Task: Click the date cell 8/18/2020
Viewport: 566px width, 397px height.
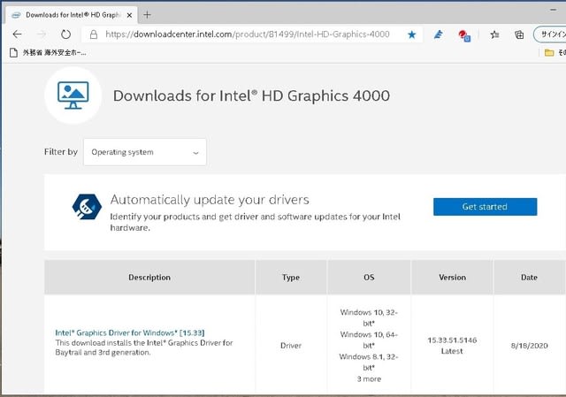Action: pyautogui.click(x=529, y=346)
